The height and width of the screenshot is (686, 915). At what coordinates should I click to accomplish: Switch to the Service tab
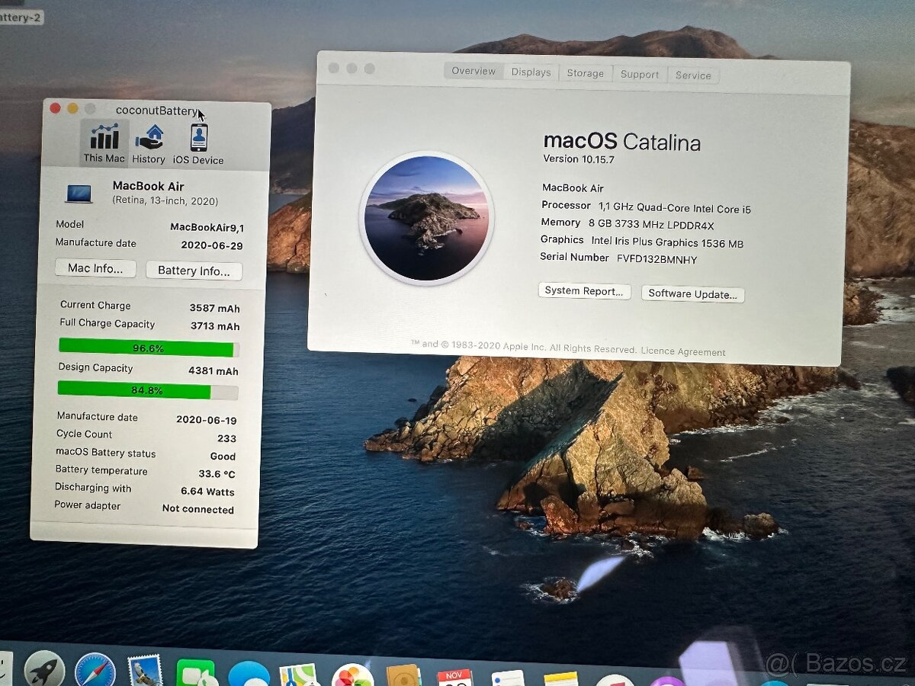pos(693,75)
